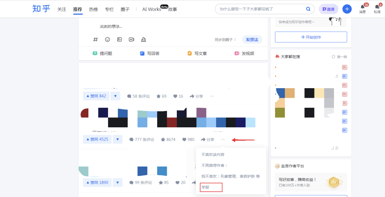The image size is (385, 197).
Task: Open the 直答 button
Action: (328, 9)
